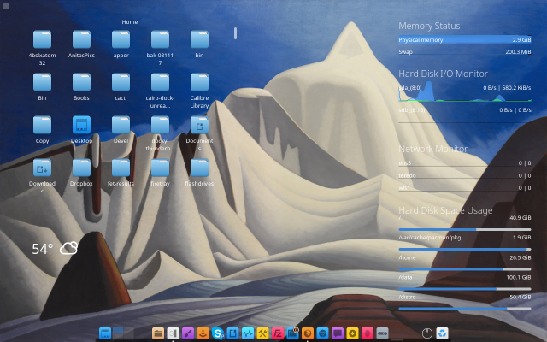Click the show desktop icon in dock
Image resolution: width=547 pixels, height=342 pixels.
105,333
